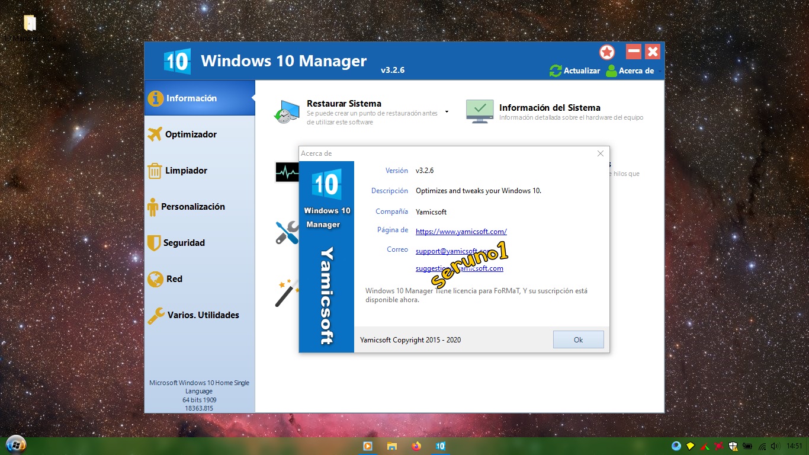The width and height of the screenshot is (809, 455).
Task: Click the Windows 10 logo in the dialog banner
Action: point(326,185)
